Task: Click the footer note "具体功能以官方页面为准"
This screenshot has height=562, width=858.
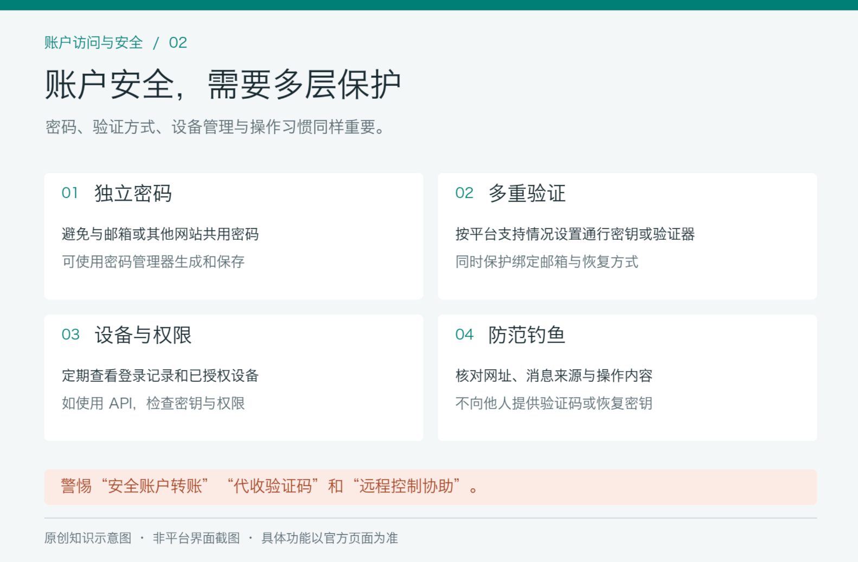Action: point(330,538)
